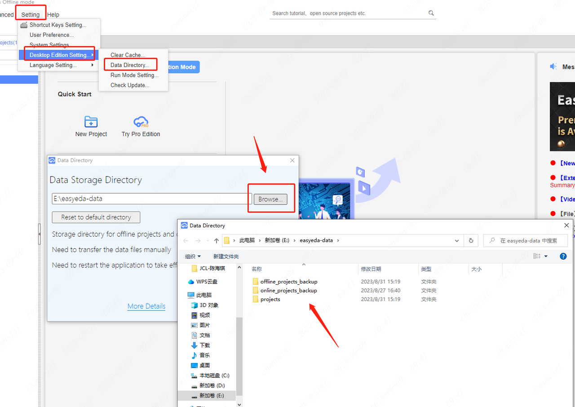575x407 pixels.
Task: Click the Back arrow in file dialog
Action: (x=186, y=240)
